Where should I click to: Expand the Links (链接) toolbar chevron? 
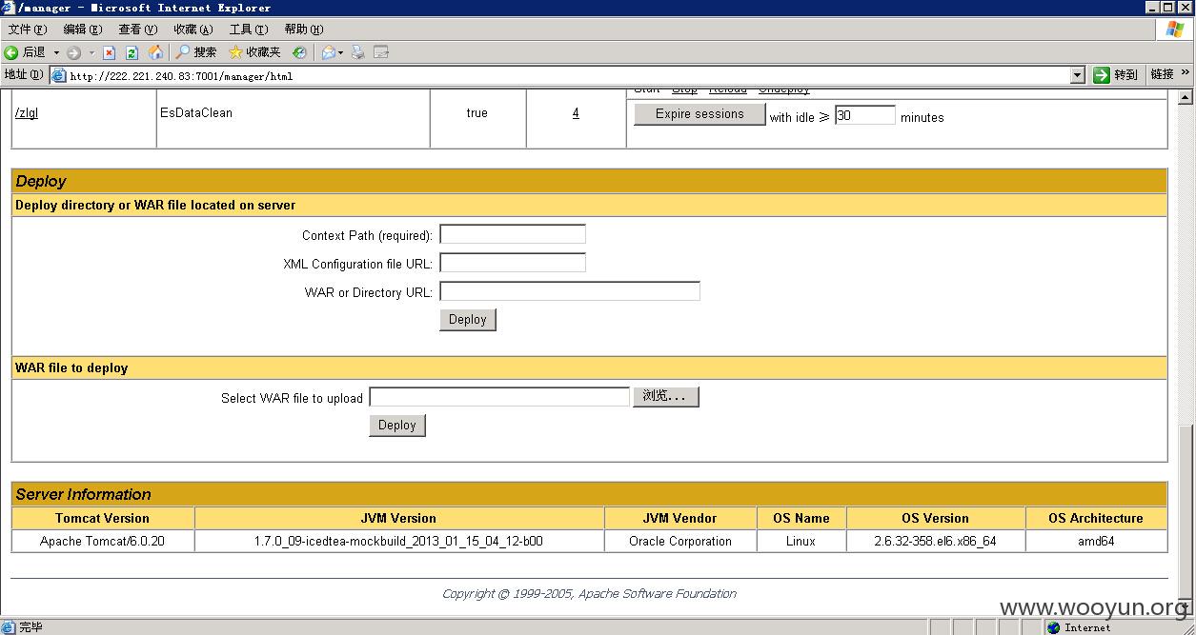click(x=1186, y=73)
